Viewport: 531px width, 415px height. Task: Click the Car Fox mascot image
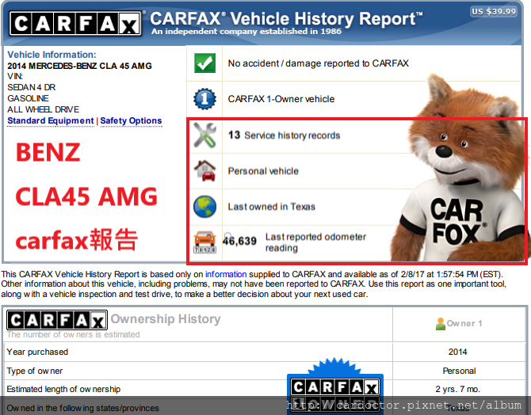(462, 169)
